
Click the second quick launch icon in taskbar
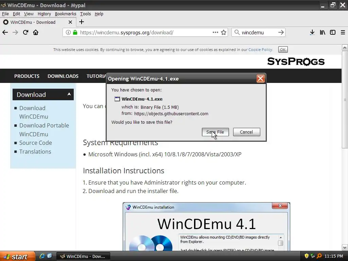[50, 256]
